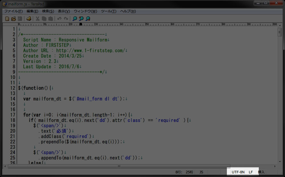
Task: Click the Redo arrow icon
Action: (x=66, y=19)
